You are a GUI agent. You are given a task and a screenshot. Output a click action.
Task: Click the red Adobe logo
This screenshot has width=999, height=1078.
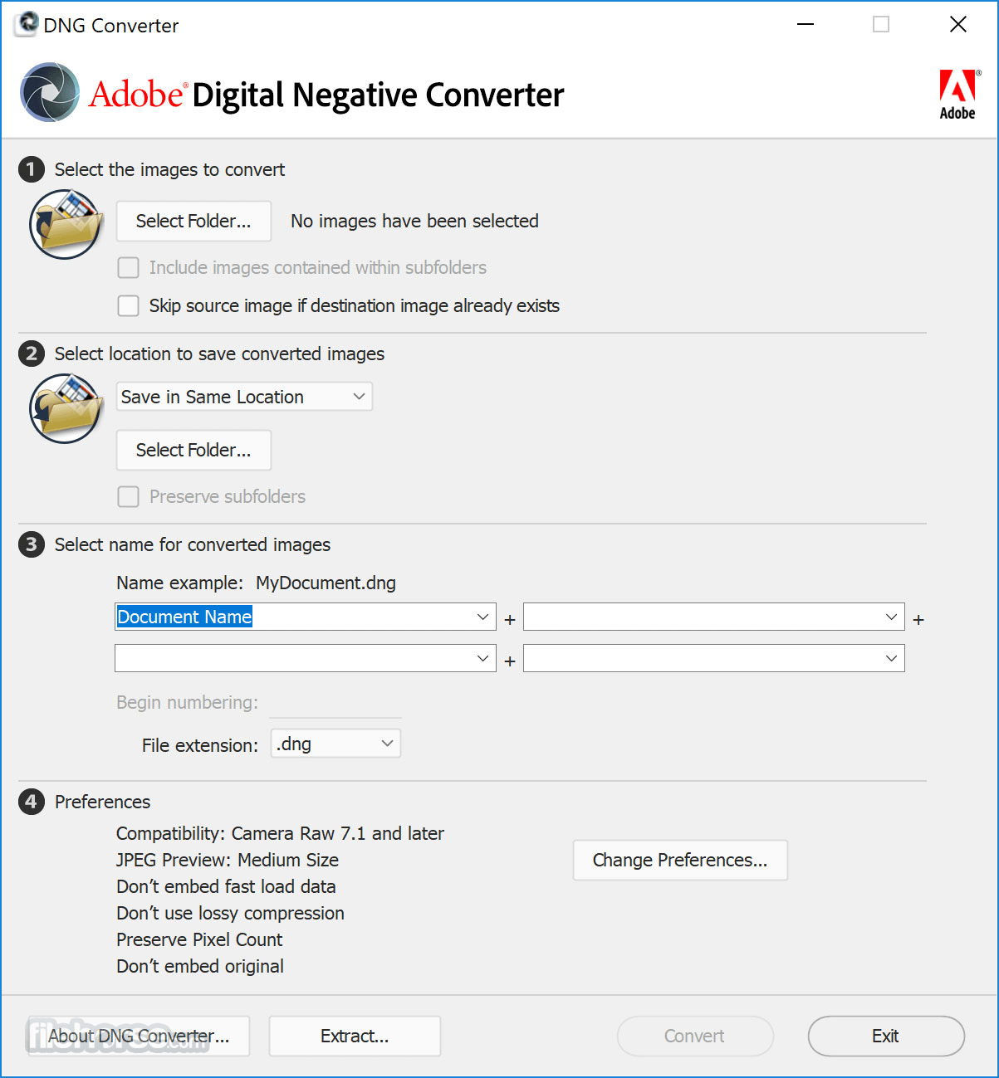(957, 94)
